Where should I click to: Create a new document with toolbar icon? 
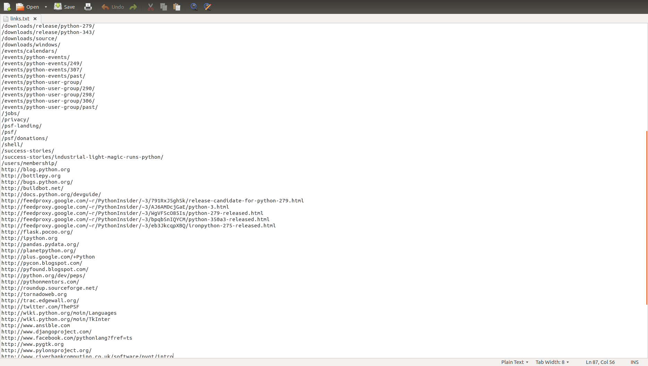point(7,7)
